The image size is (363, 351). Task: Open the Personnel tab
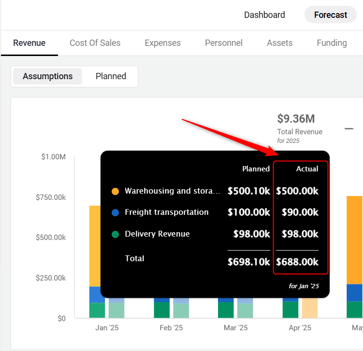(223, 43)
